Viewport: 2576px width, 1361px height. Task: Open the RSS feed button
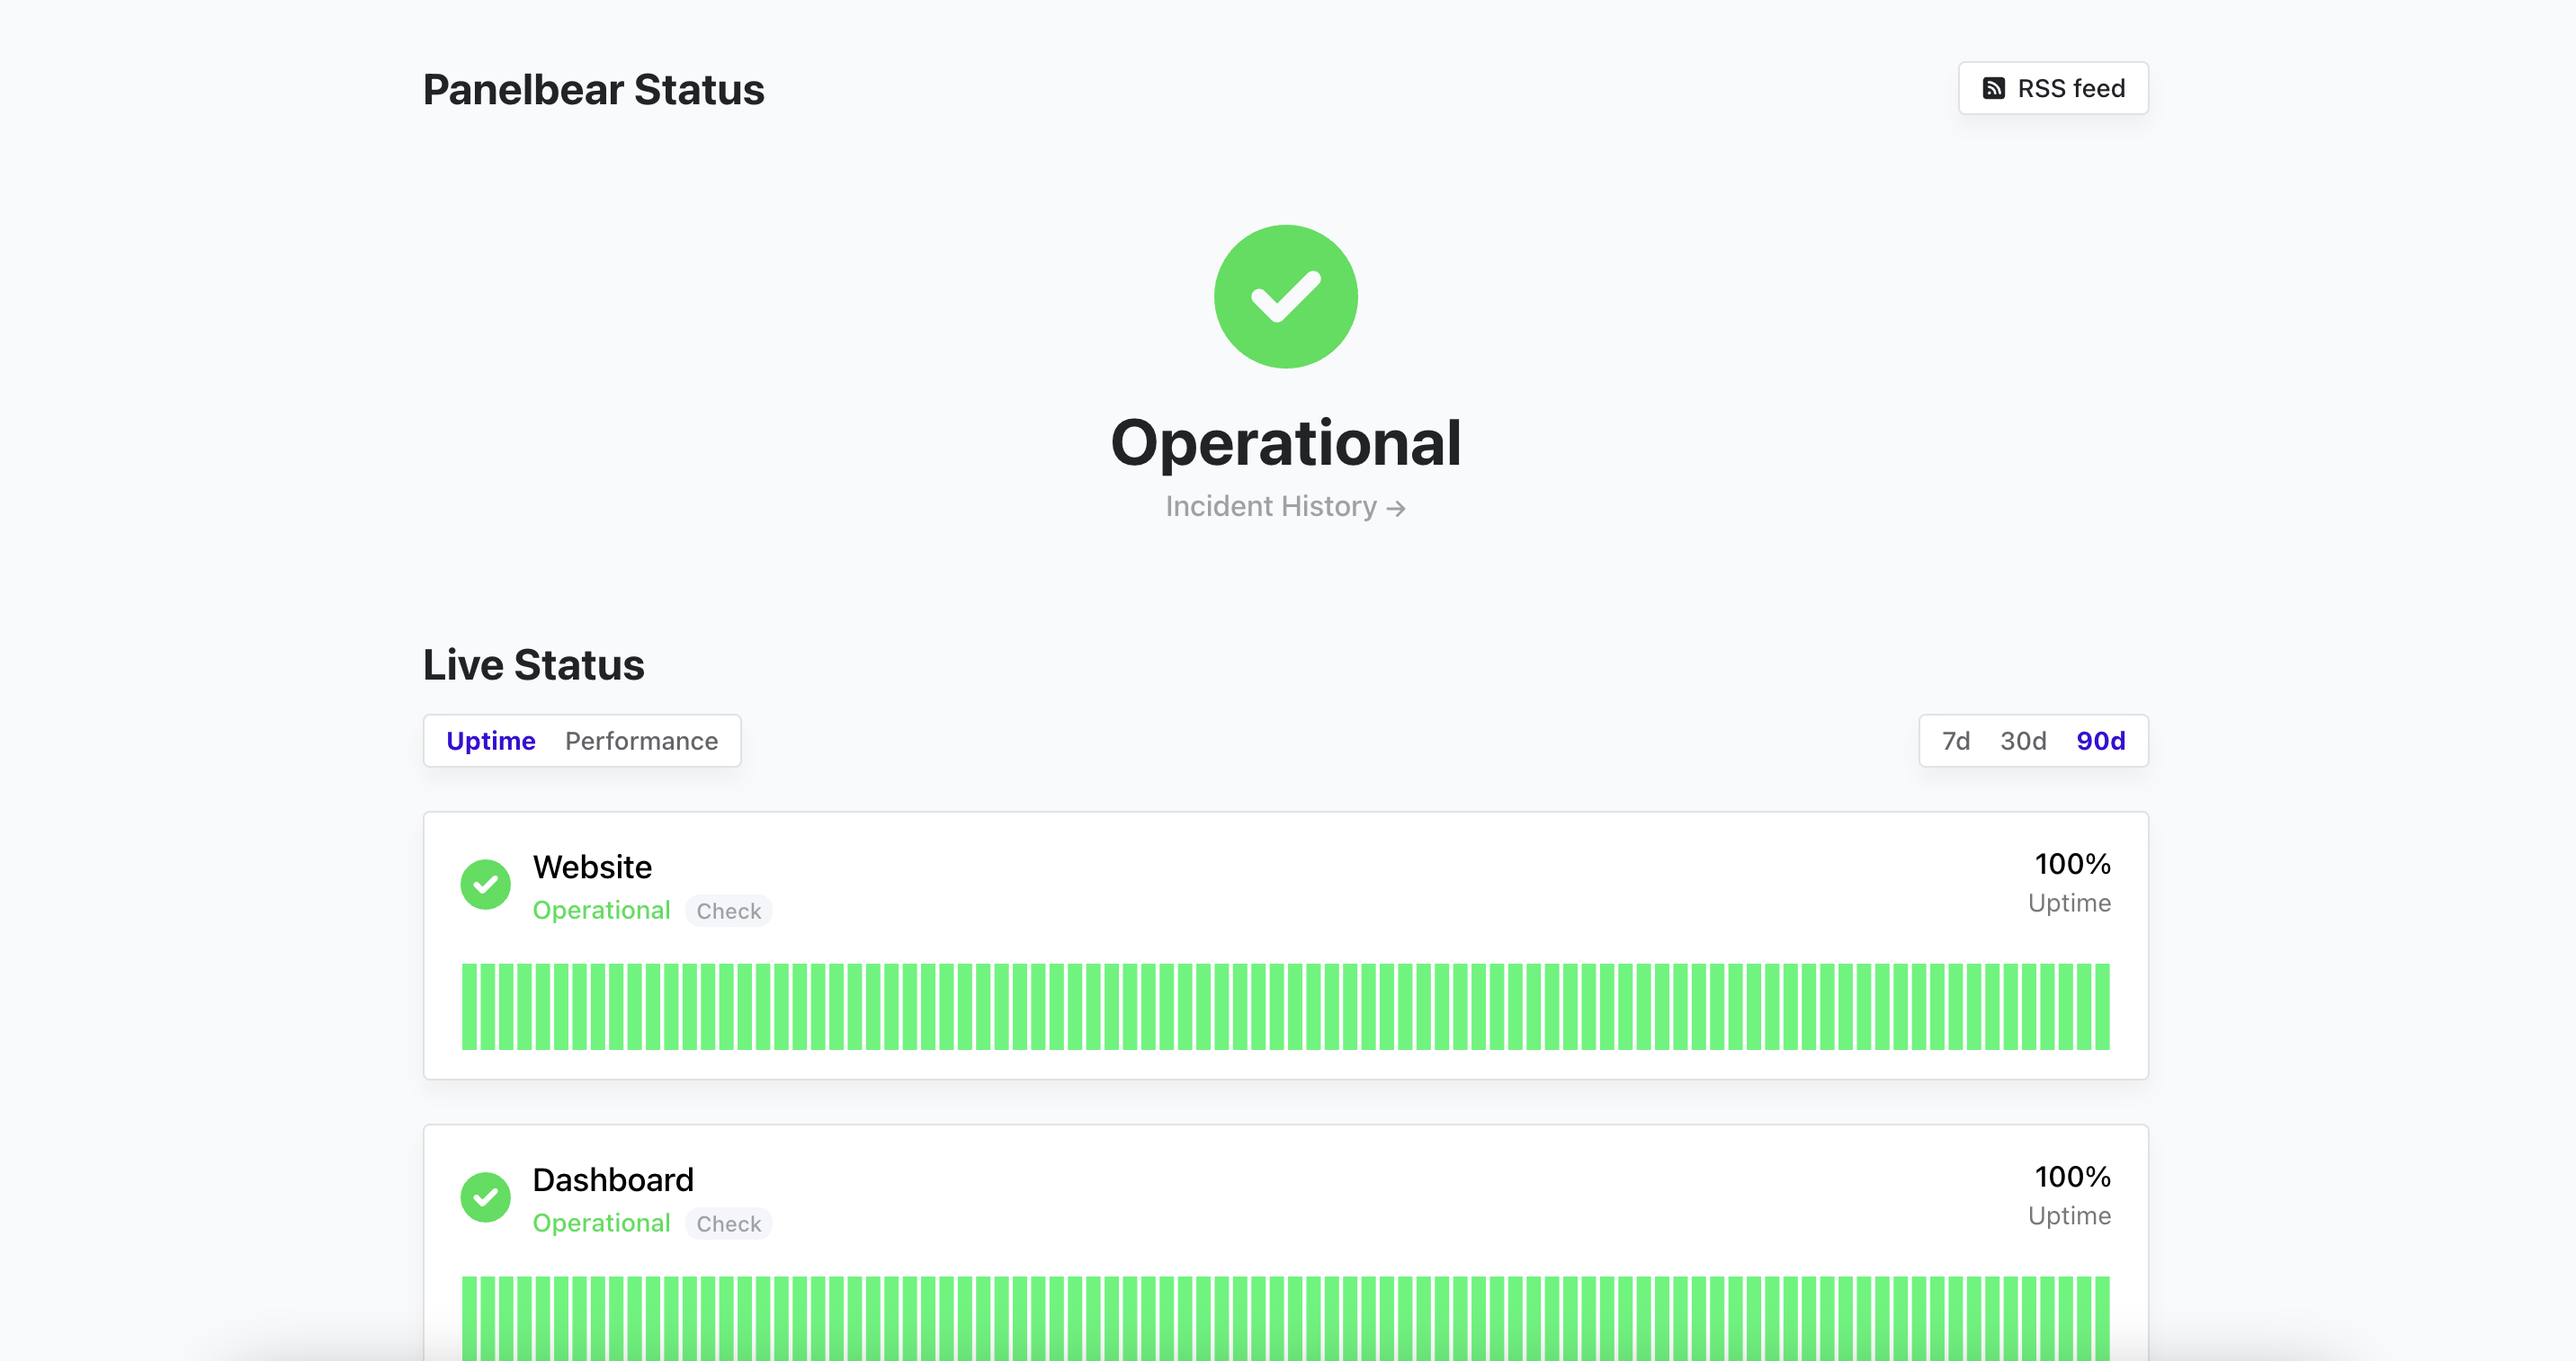(2052, 88)
